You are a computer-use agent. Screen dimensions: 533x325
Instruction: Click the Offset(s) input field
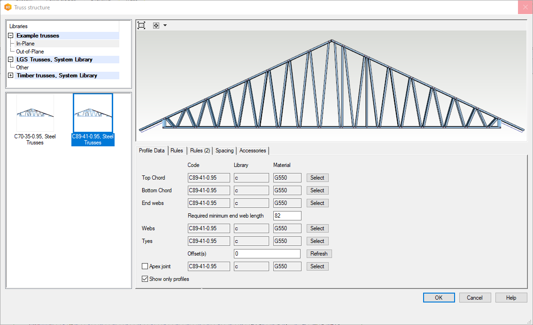click(267, 254)
